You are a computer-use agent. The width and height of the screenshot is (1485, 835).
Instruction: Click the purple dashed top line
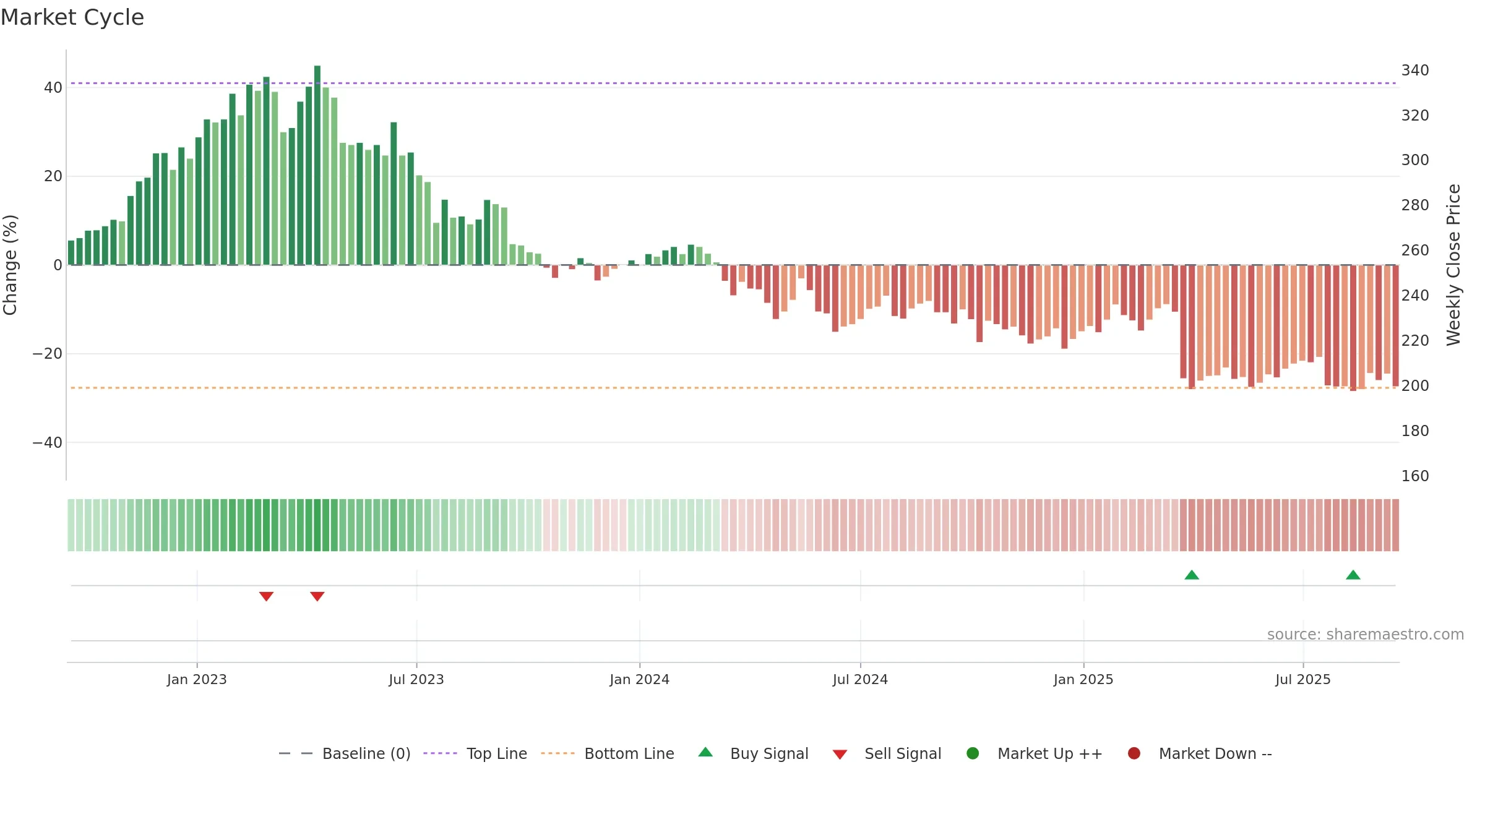[x=733, y=83]
